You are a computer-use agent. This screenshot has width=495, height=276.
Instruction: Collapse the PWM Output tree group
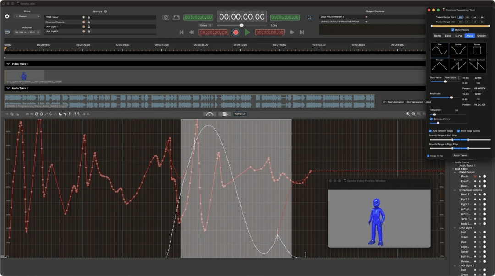point(455,172)
